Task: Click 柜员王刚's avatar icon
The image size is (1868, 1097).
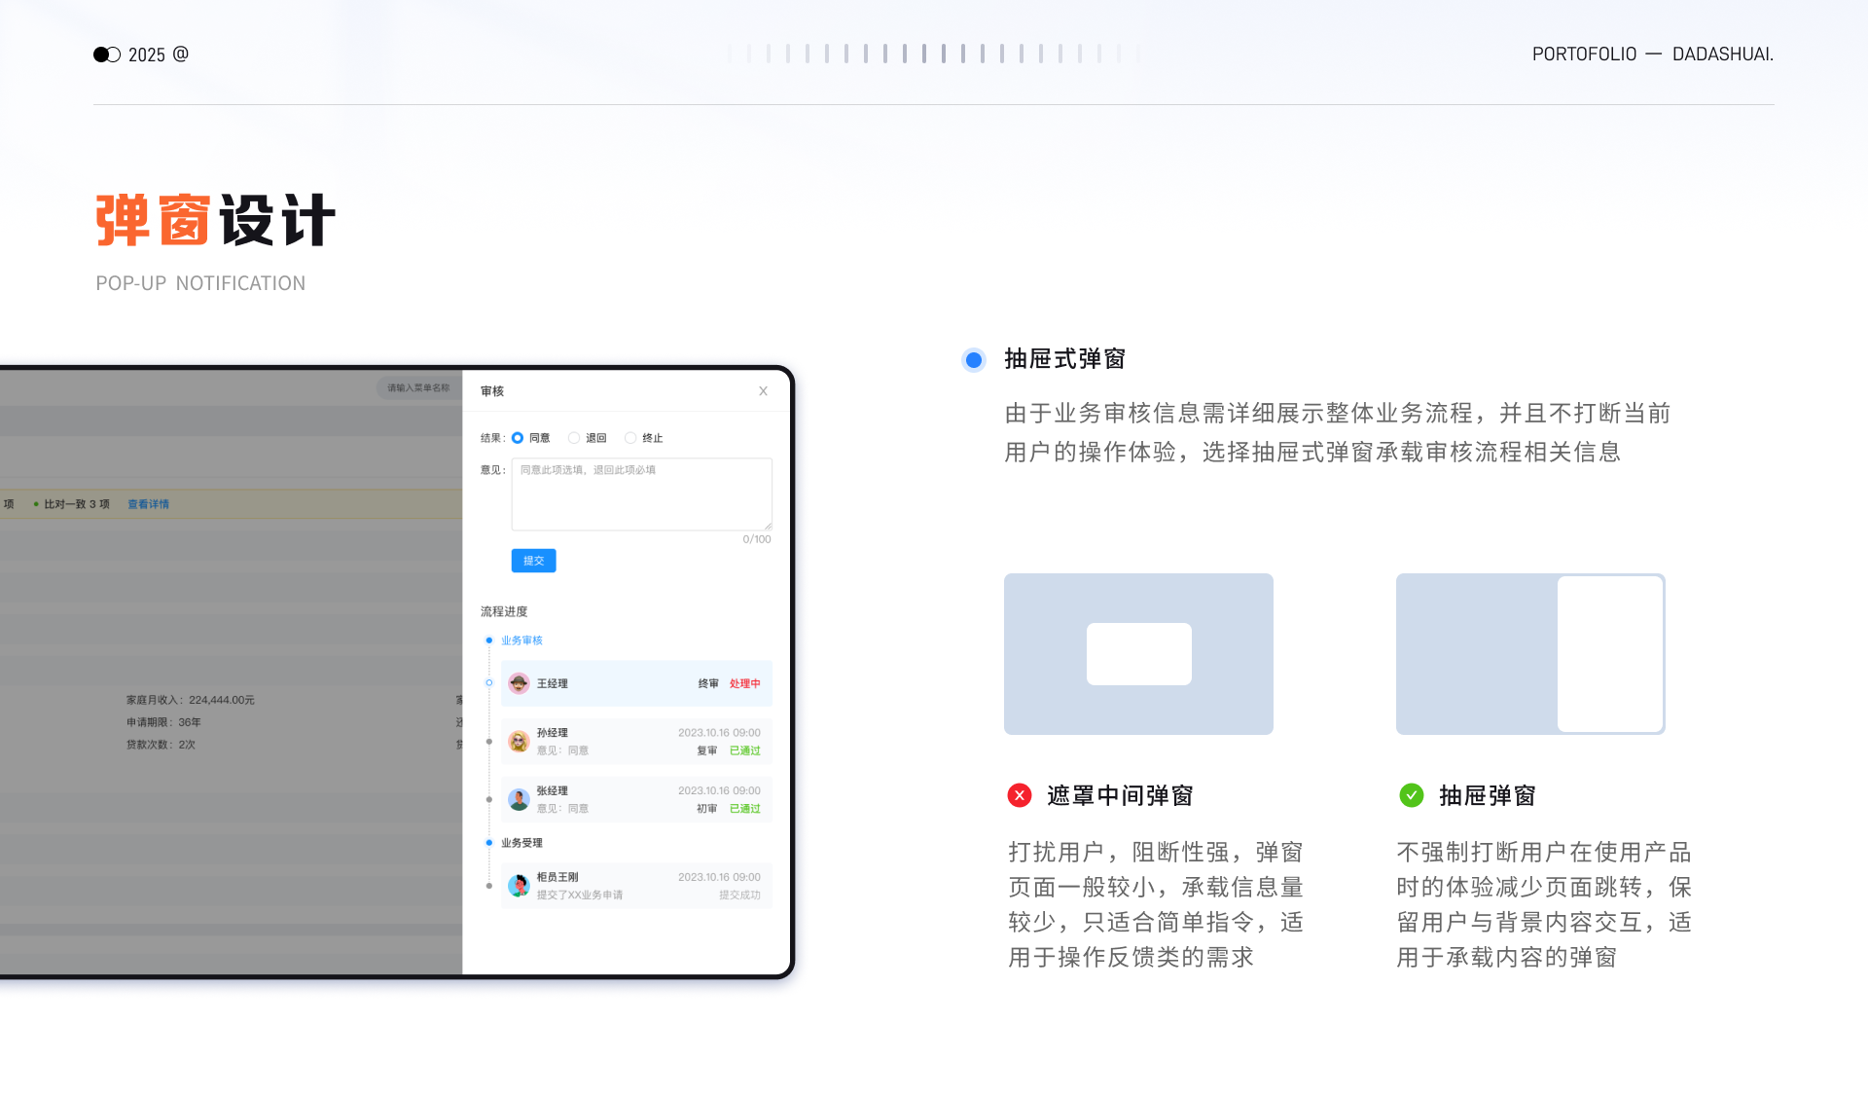Action: [x=519, y=886]
